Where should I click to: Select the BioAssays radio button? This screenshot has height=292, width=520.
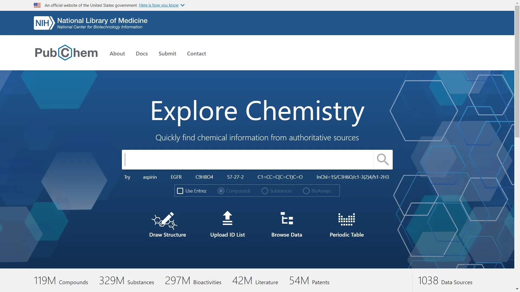pyautogui.click(x=306, y=191)
